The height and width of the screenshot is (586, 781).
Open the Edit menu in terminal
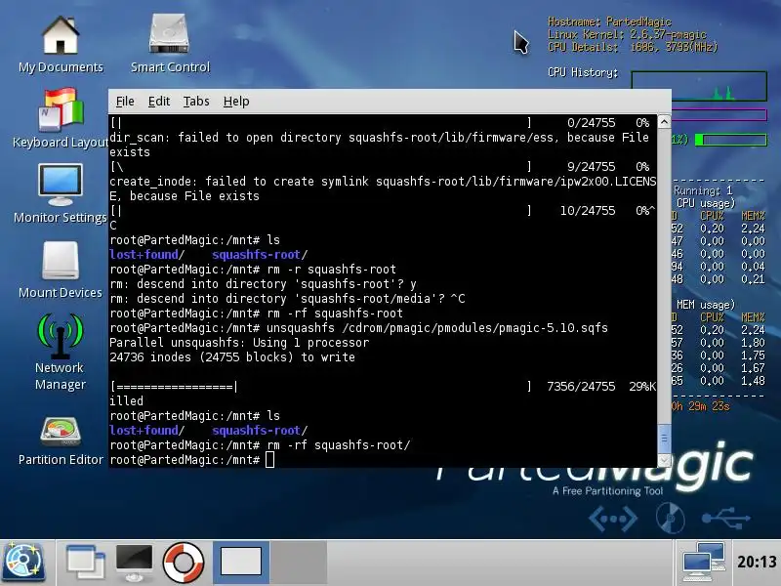coord(159,102)
